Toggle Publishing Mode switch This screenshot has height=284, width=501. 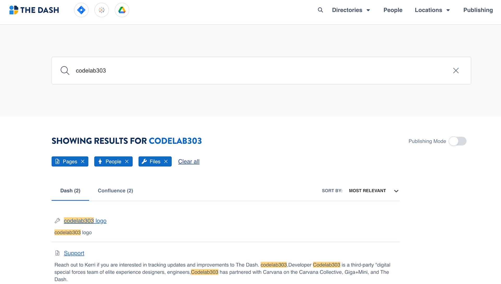(x=457, y=141)
